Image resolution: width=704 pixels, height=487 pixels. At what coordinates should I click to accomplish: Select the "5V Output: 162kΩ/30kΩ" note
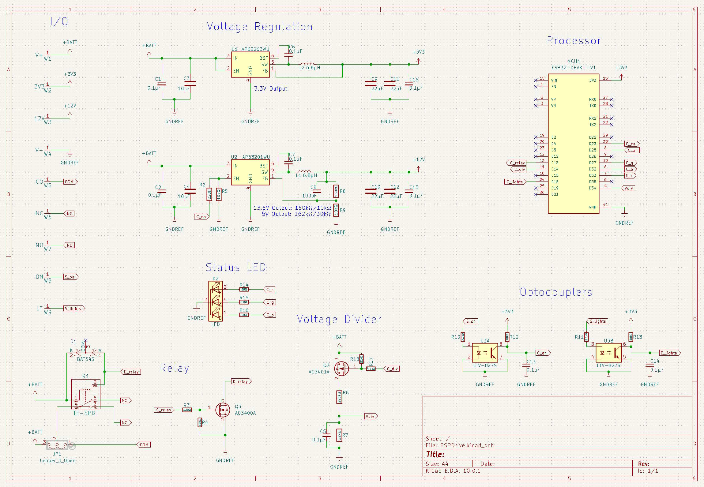(296, 214)
